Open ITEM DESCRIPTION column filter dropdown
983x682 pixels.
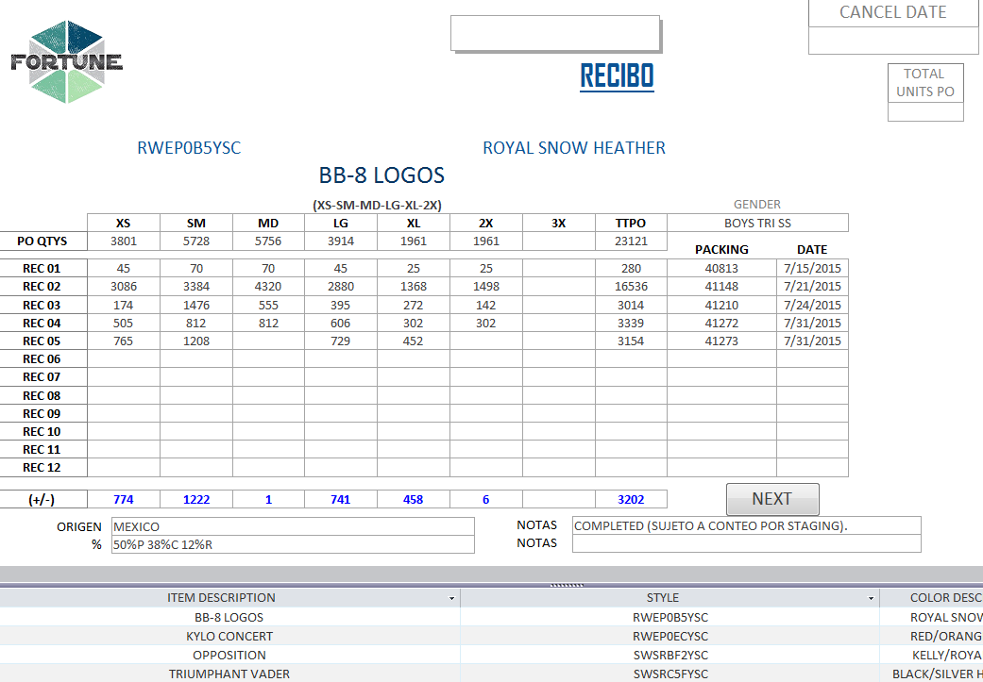(x=451, y=599)
